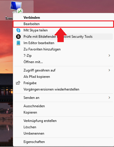Image resolution: width=114 pixels, height=147 pixels.
Task: Select the remote desktop shortcut icon
Action: [16, 7]
